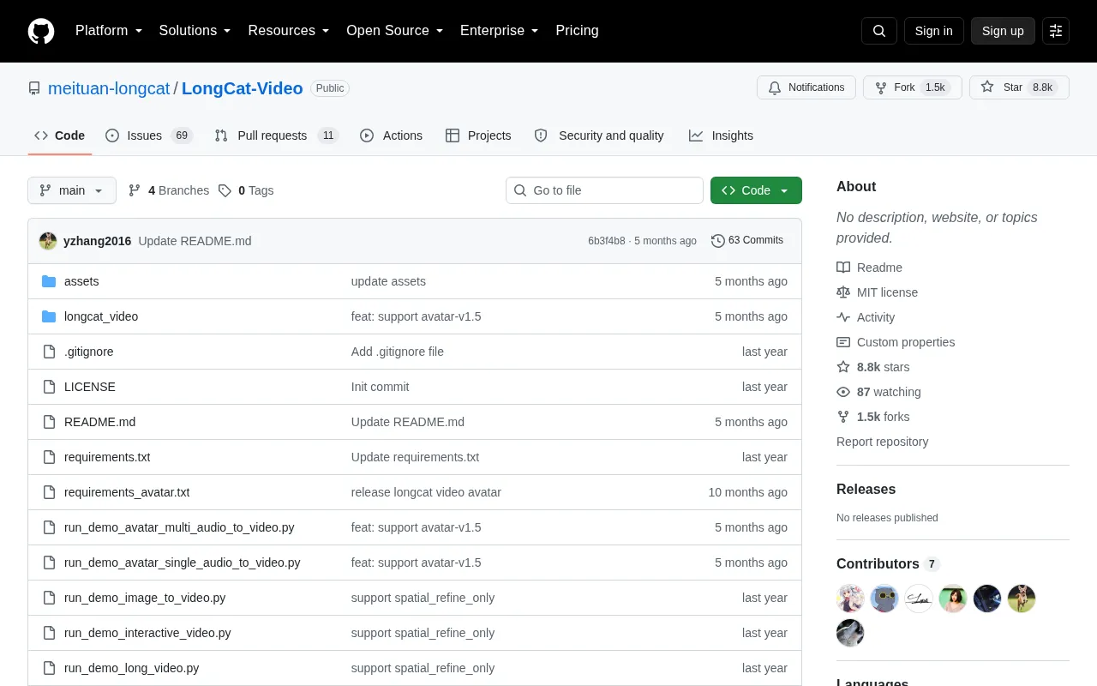Open 'Update README.md' latest commit message
1097x686 pixels.
(x=195, y=241)
